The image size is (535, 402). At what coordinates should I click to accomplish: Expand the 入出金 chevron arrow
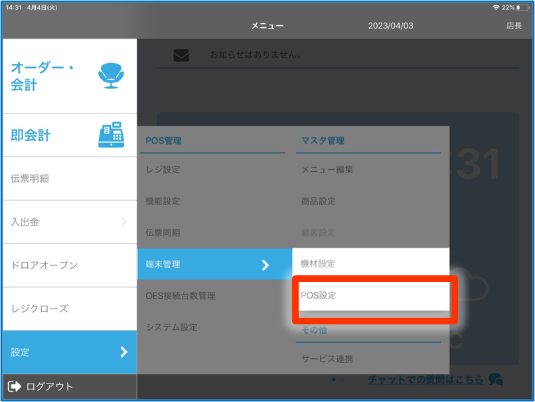[123, 222]
